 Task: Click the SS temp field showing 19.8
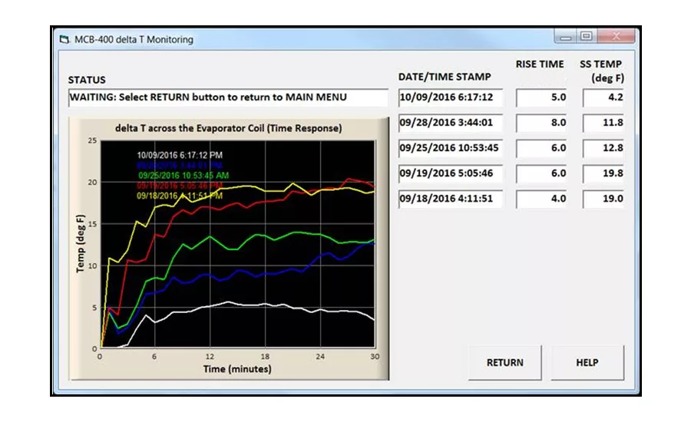coord(603,173)
